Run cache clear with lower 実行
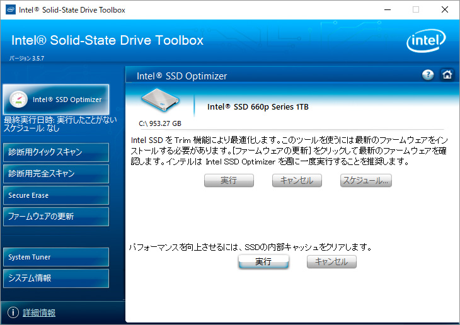460x325 pixels. (263, 261)
